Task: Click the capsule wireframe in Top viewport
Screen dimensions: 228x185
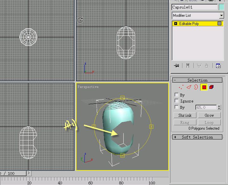Action: click(x=28, y=37)
